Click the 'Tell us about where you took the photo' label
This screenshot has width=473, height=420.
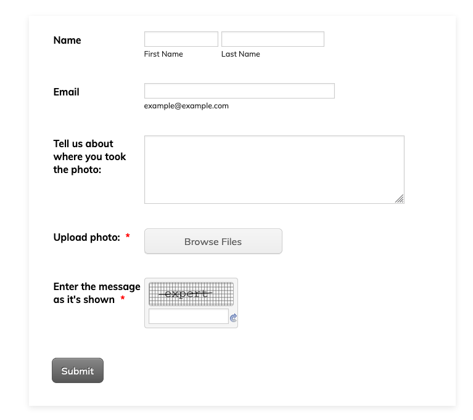(x=89, y=156)
